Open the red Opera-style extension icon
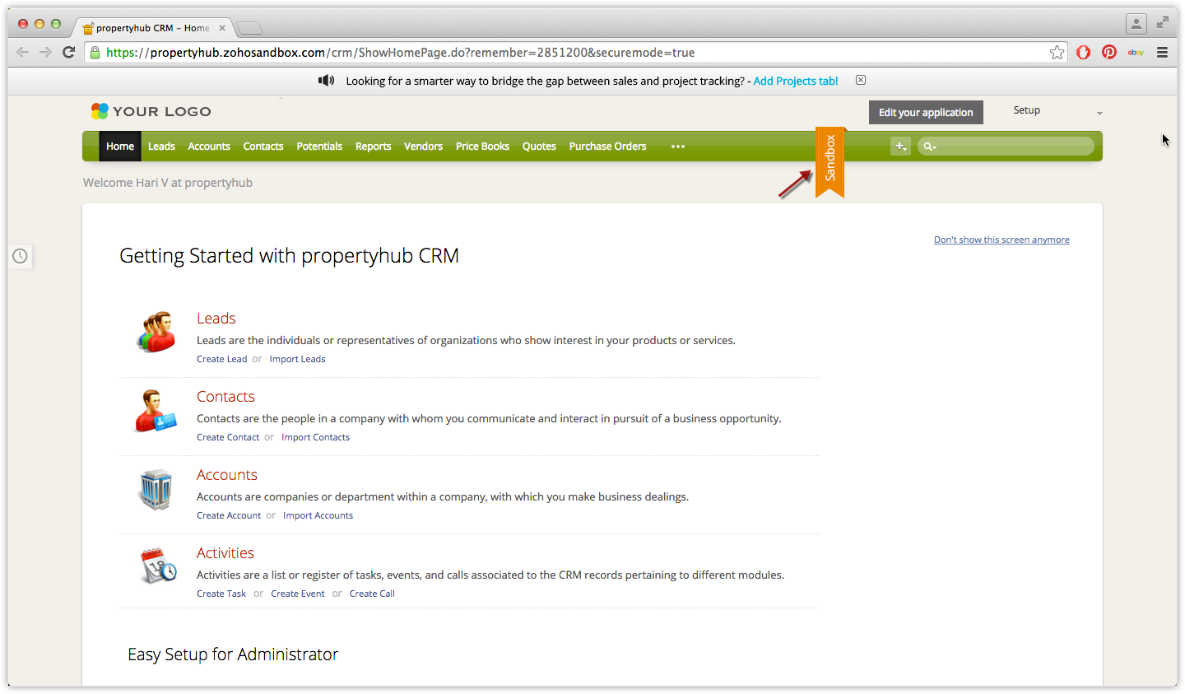The width and height of the screenshot is (1185, 694). click(1083, 52)
